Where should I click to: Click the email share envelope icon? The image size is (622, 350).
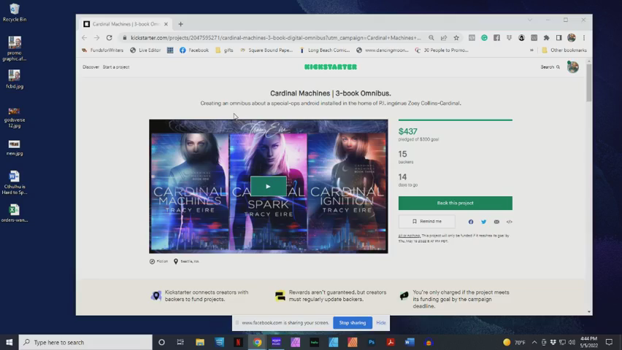pos(496,222)
